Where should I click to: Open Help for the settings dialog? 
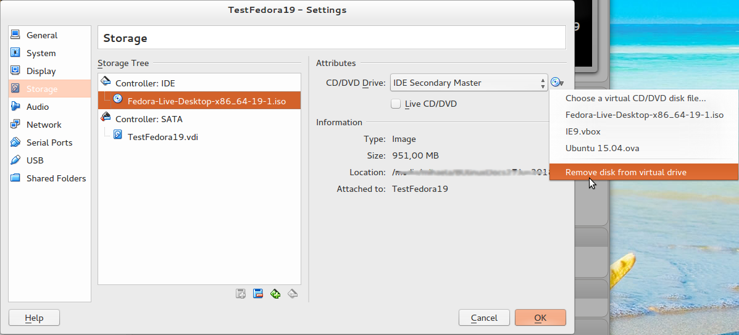(x=34, y=318)
